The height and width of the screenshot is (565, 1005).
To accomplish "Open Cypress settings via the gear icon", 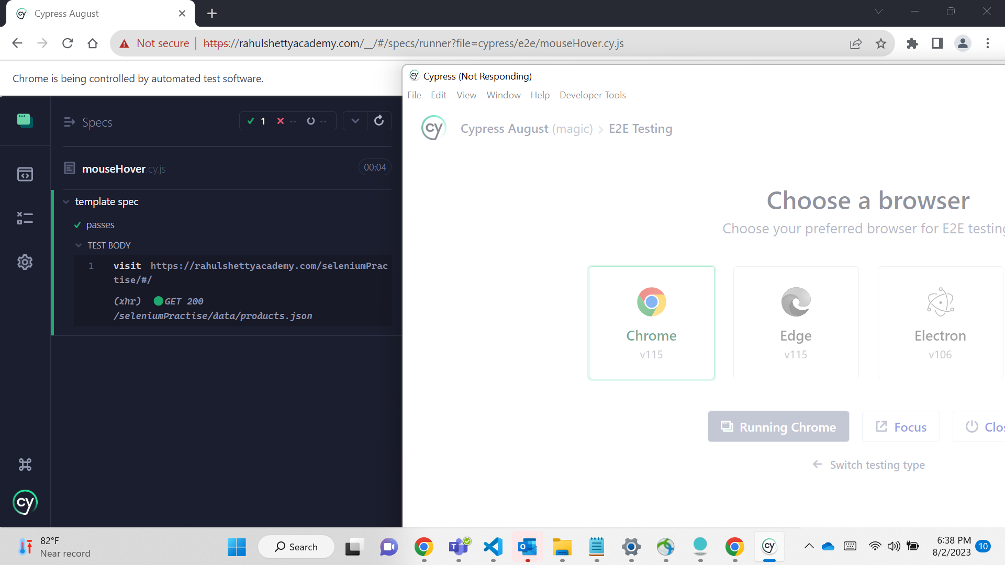I will coord(25,262).
